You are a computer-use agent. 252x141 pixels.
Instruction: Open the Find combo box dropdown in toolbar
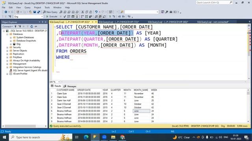tap(157, 12)
